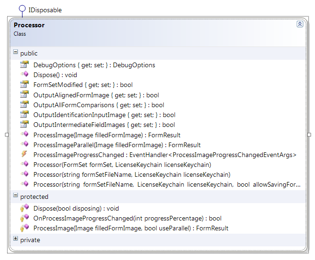Click the DebugOptions property icon

pos(24,64)
